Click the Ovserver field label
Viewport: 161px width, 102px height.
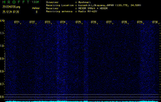52,2
